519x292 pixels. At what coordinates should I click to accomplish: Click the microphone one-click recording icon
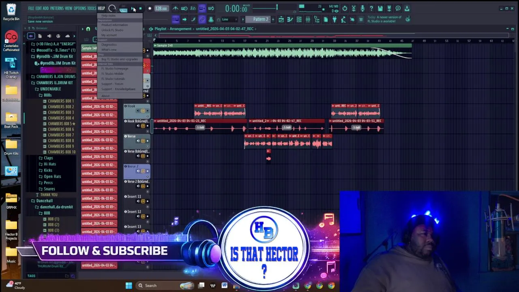point(362,9)
